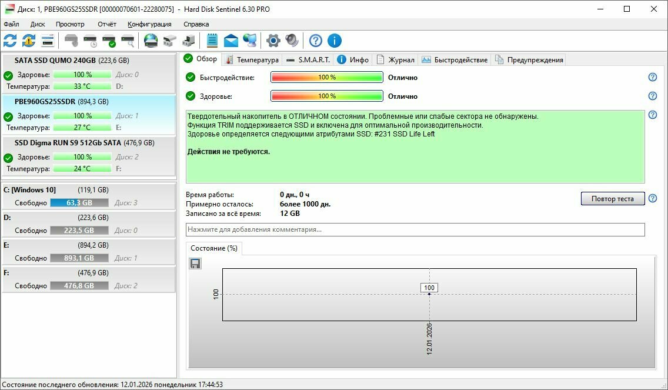Click the question mark help toolbar icon
The width and height of the screenshot is (668, 390).
[316, 41]
